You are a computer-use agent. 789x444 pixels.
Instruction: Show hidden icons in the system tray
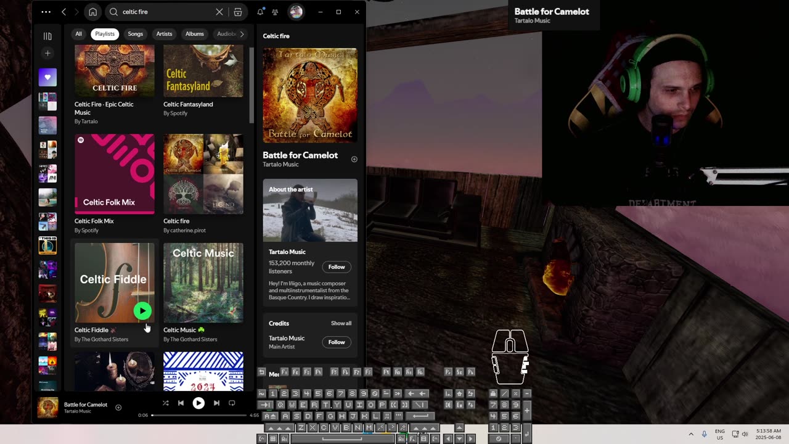point(691,434)
